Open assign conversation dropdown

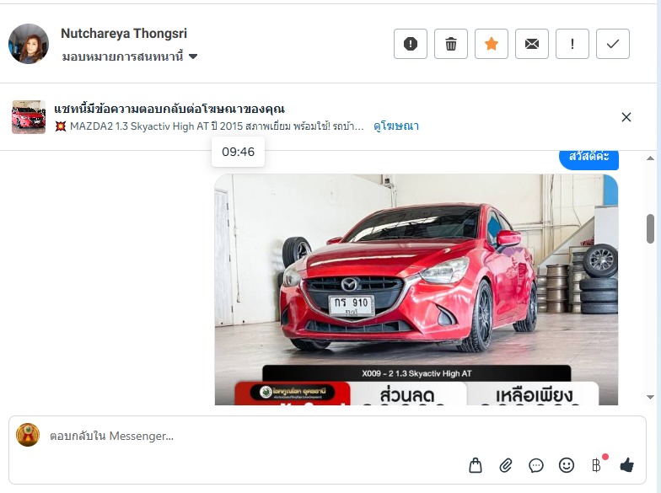(130, 56)
